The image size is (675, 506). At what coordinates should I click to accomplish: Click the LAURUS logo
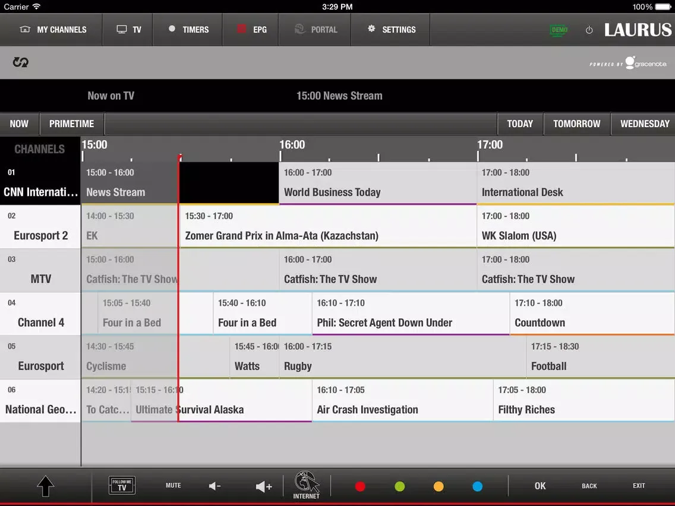[x=638, y=30]
